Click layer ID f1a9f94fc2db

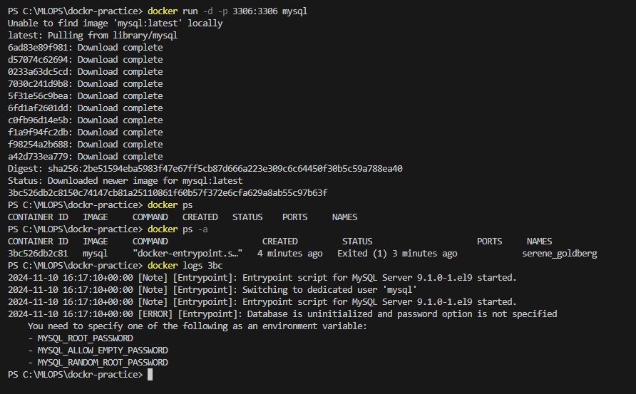[x=38, y=133]
